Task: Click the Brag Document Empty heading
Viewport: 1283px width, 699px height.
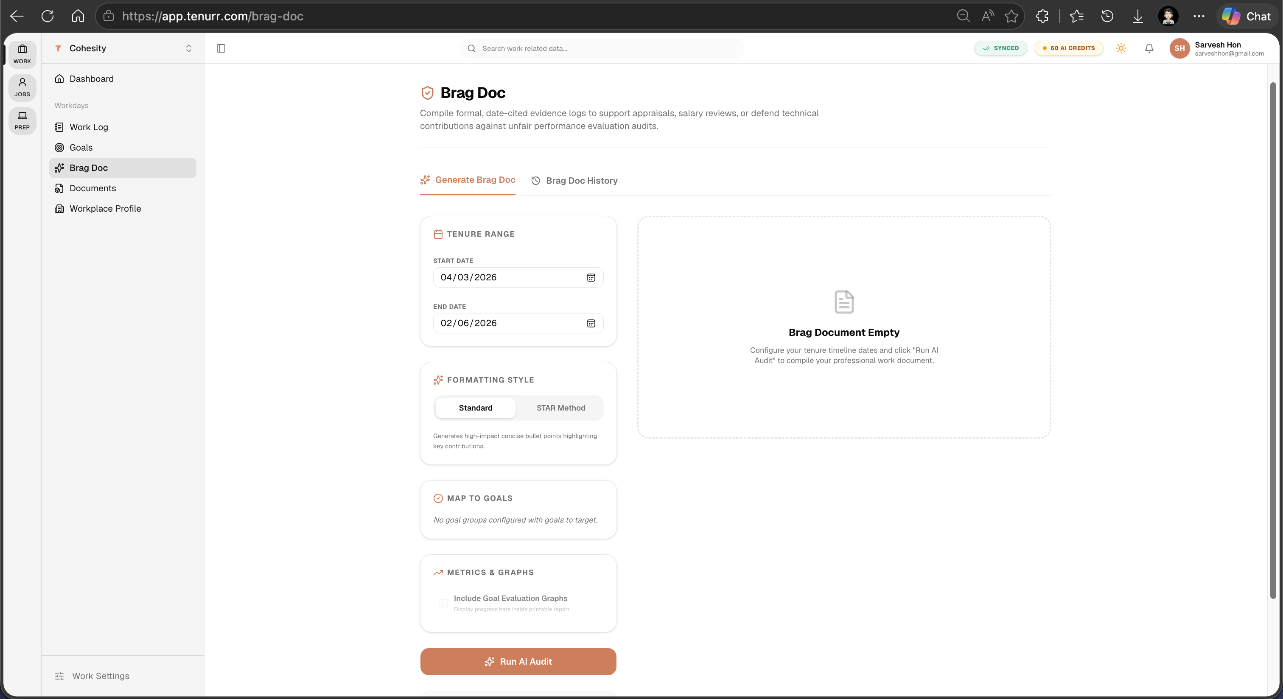Action: click(844, 332)
